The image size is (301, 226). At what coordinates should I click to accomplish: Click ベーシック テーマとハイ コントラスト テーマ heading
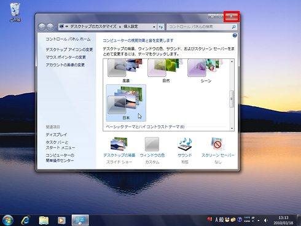coord(145,127)
